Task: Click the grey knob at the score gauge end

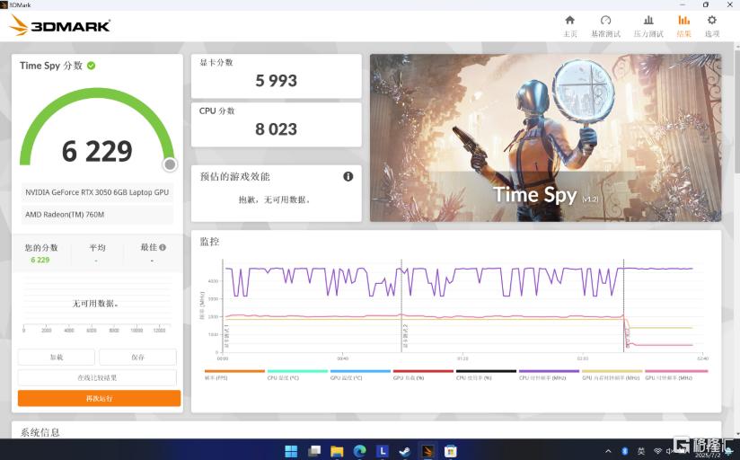Action: pos(170,164)
